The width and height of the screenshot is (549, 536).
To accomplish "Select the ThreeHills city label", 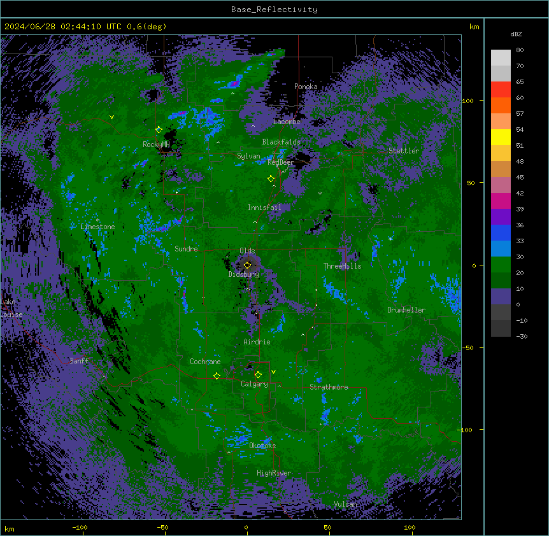I will tap(342, 266).
